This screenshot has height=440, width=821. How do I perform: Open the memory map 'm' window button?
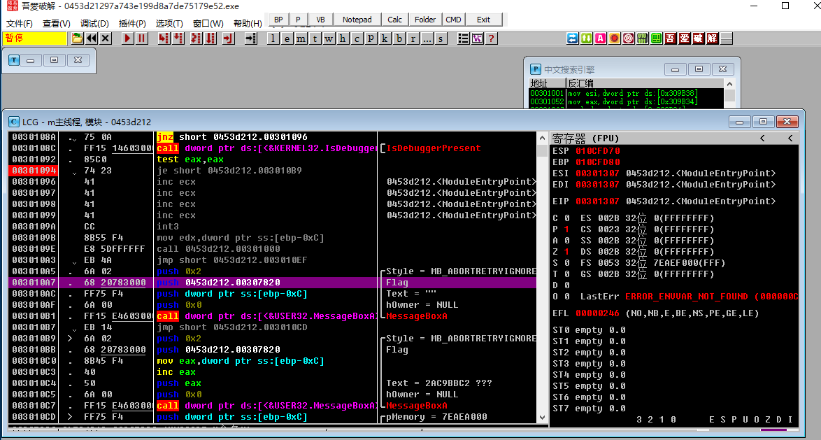point(301,38)
